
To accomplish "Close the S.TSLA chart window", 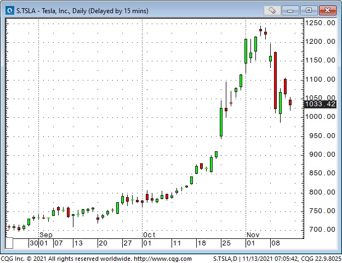I will [x=327, y=10].
